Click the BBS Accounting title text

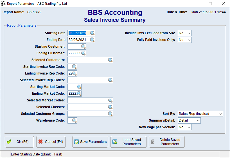pyautogui.click(x=115, y=12)
